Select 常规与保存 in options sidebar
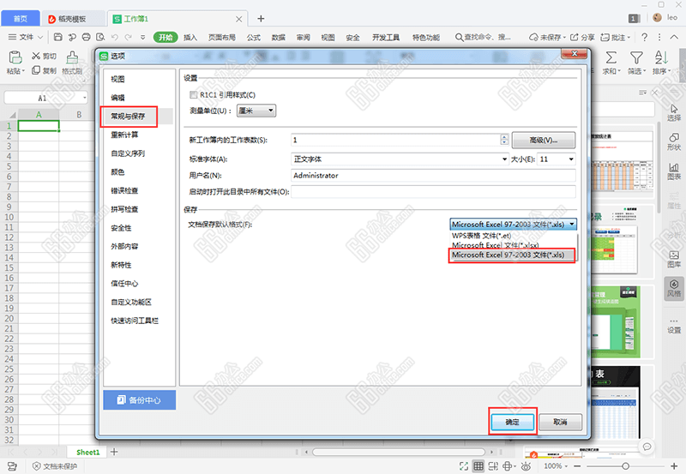686x474 pixels. [128, 117]
